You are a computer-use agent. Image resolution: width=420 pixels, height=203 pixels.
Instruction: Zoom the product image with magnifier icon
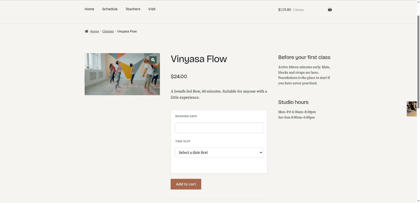(153, 60)
